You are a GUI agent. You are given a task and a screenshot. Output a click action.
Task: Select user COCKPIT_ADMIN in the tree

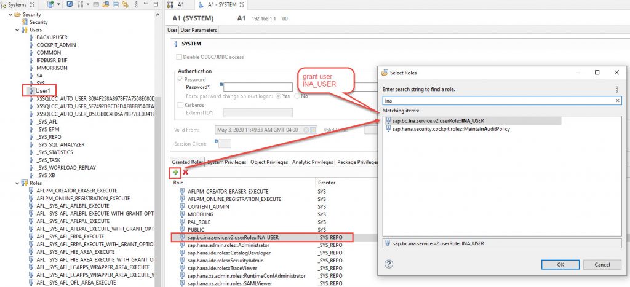(x=56, y=45)
